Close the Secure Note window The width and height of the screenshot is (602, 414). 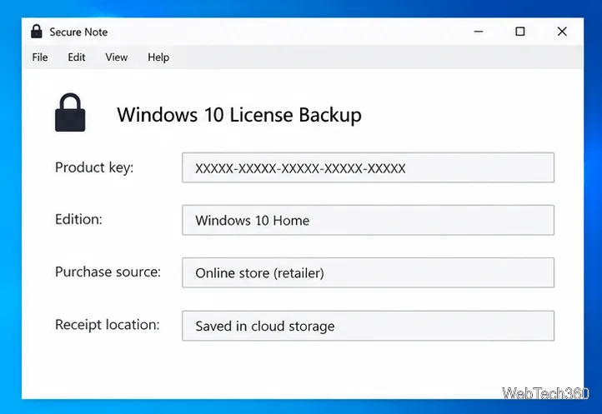pos(562,32)
